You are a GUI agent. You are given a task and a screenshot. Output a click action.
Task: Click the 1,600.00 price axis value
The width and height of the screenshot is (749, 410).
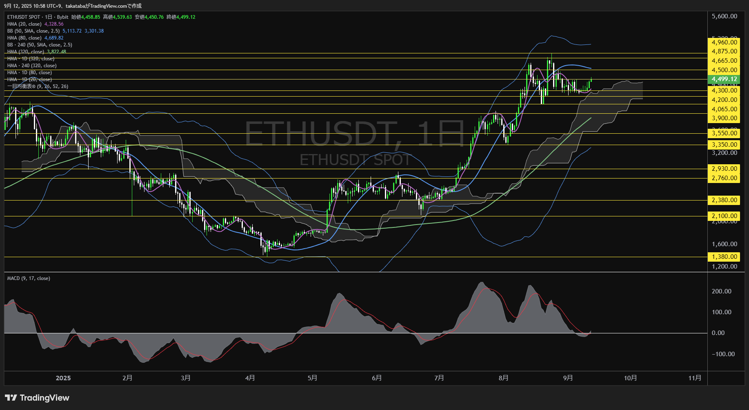coord(725,244)
